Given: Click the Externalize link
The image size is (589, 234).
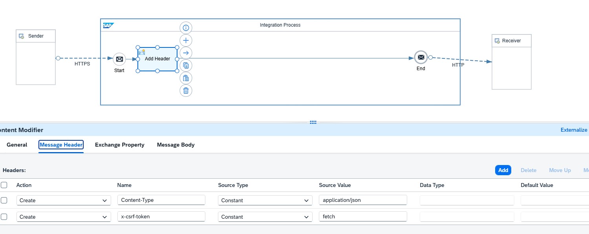Looking at the screenshot, I should point(574,130).
